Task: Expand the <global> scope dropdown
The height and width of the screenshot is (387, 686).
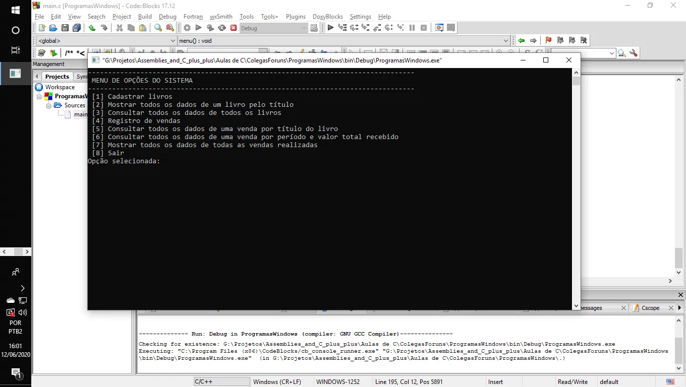Action: point(173,41)
